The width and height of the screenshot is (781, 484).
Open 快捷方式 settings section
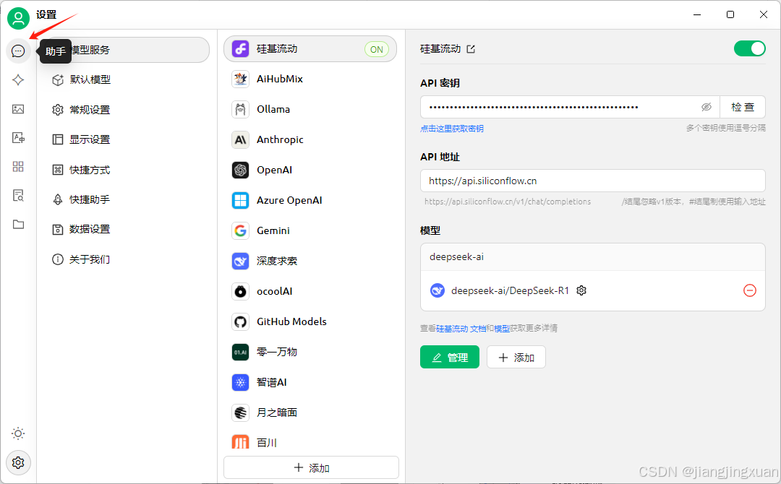(128, 170)
